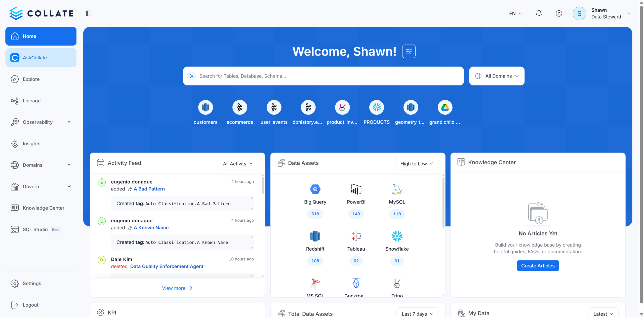Viewport: 644px width, 317px height.
Task: Open the All Domains dropdown
Action: tap(497, 76)
